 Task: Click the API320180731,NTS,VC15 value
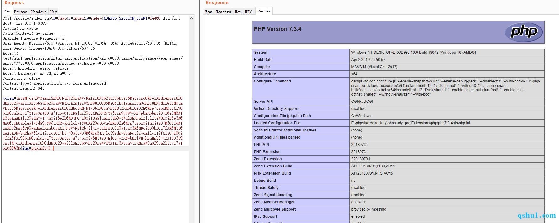[373, 166]
